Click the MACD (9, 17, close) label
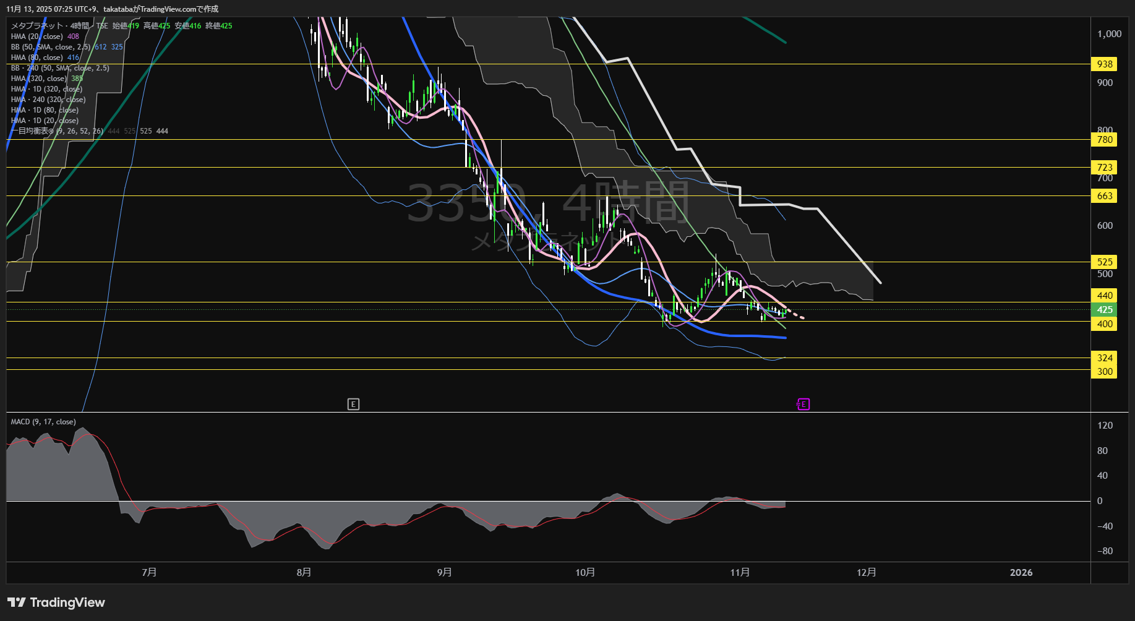The image size is (1135, 621). coord(43,422)
